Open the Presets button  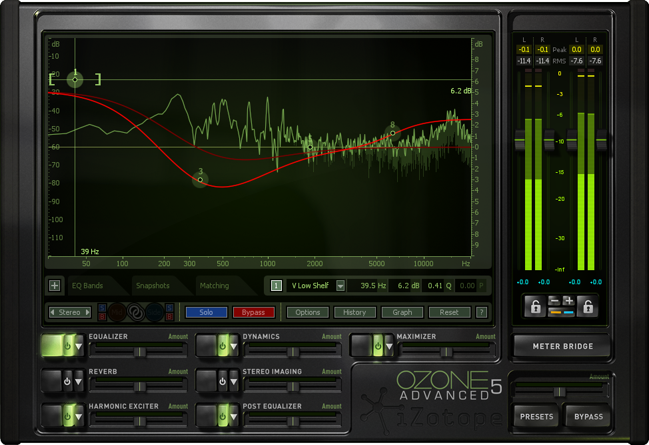pos(536,416)
